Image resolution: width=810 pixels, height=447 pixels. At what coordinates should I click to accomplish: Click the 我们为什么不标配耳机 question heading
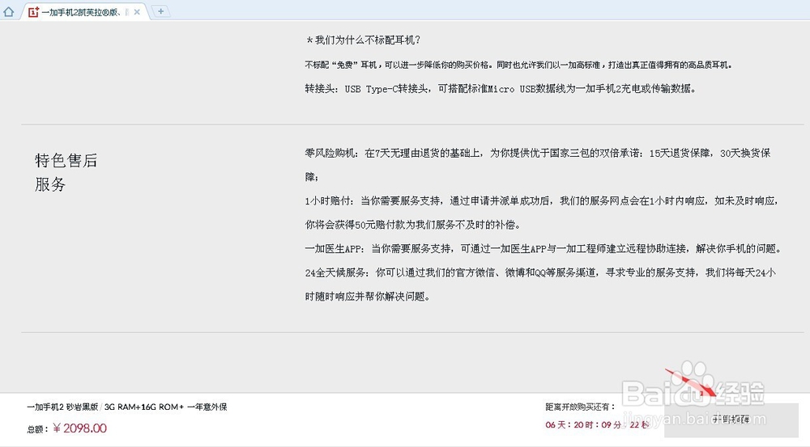pyautogui.click(x=363, y=40)
